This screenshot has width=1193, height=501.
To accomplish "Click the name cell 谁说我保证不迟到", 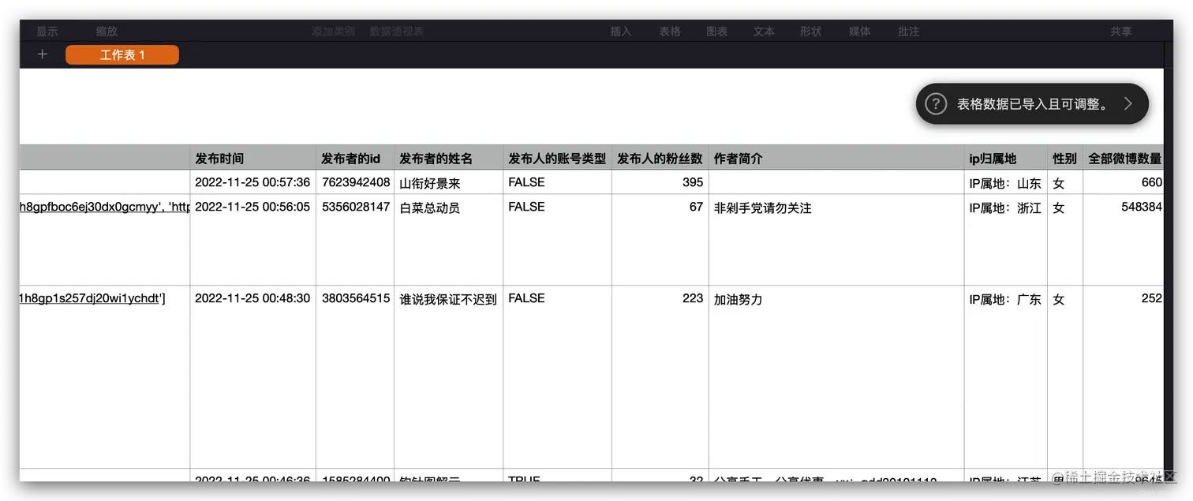I will (x=448, y=377).
